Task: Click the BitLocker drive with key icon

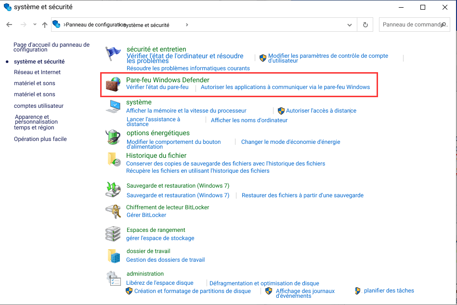Action: pyautogui.click(x=113, y=211)
